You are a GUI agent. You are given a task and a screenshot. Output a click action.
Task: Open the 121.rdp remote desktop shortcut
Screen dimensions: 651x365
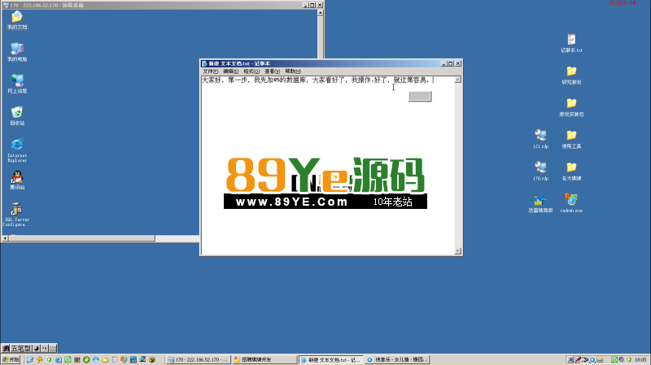point(540,135)
